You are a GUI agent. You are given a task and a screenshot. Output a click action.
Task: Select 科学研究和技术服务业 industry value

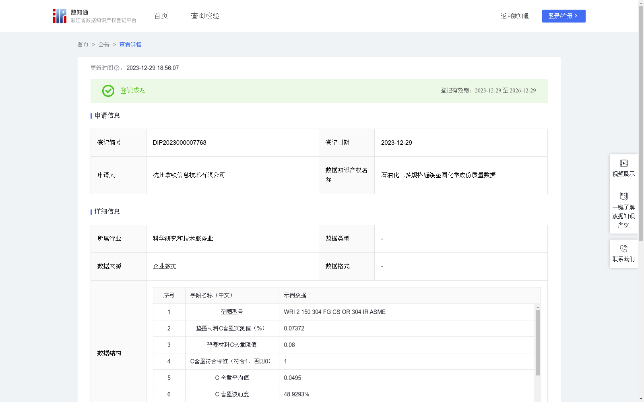(183, 239)
